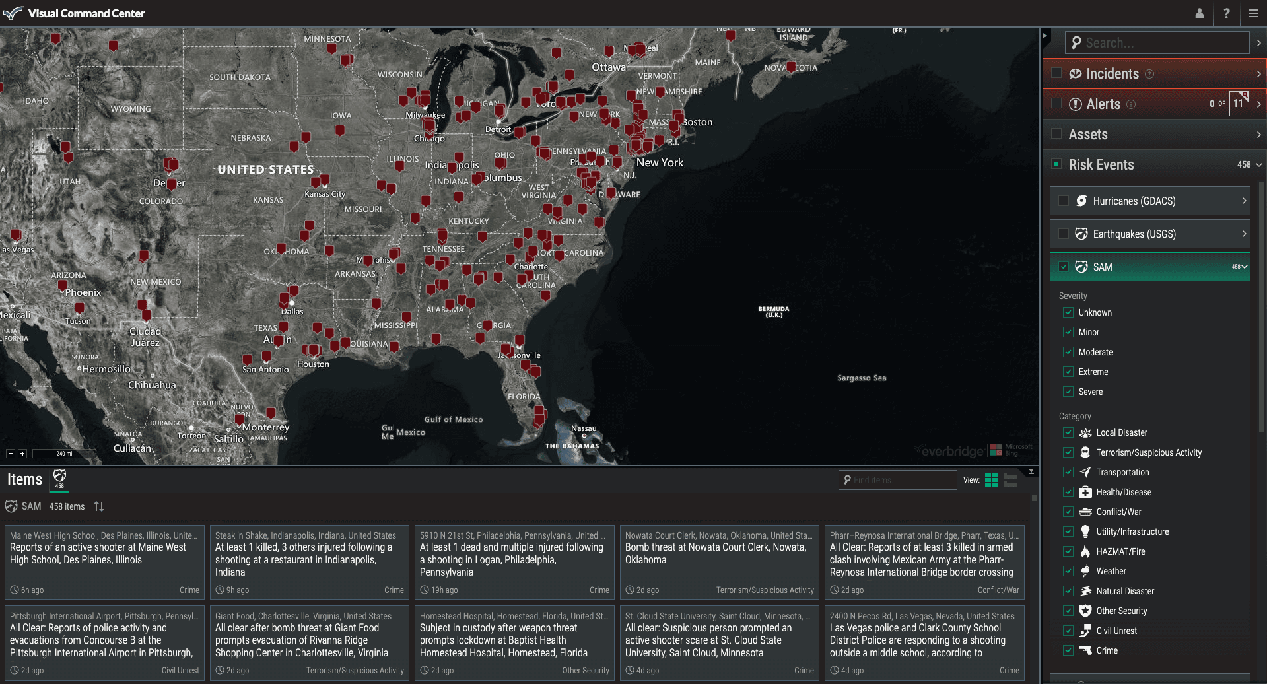The height and width of the screenshot is (684, 1267).
Task: Open the alerts count box showing 11
Action: pos(1239,104)
